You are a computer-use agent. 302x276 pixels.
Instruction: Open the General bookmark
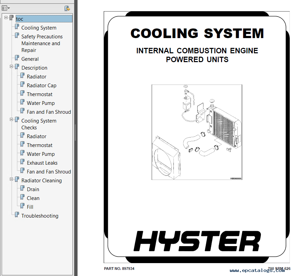tap(30, 59)
